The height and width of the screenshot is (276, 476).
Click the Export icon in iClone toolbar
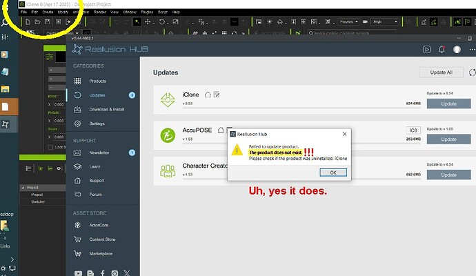[x=68, y=22]
